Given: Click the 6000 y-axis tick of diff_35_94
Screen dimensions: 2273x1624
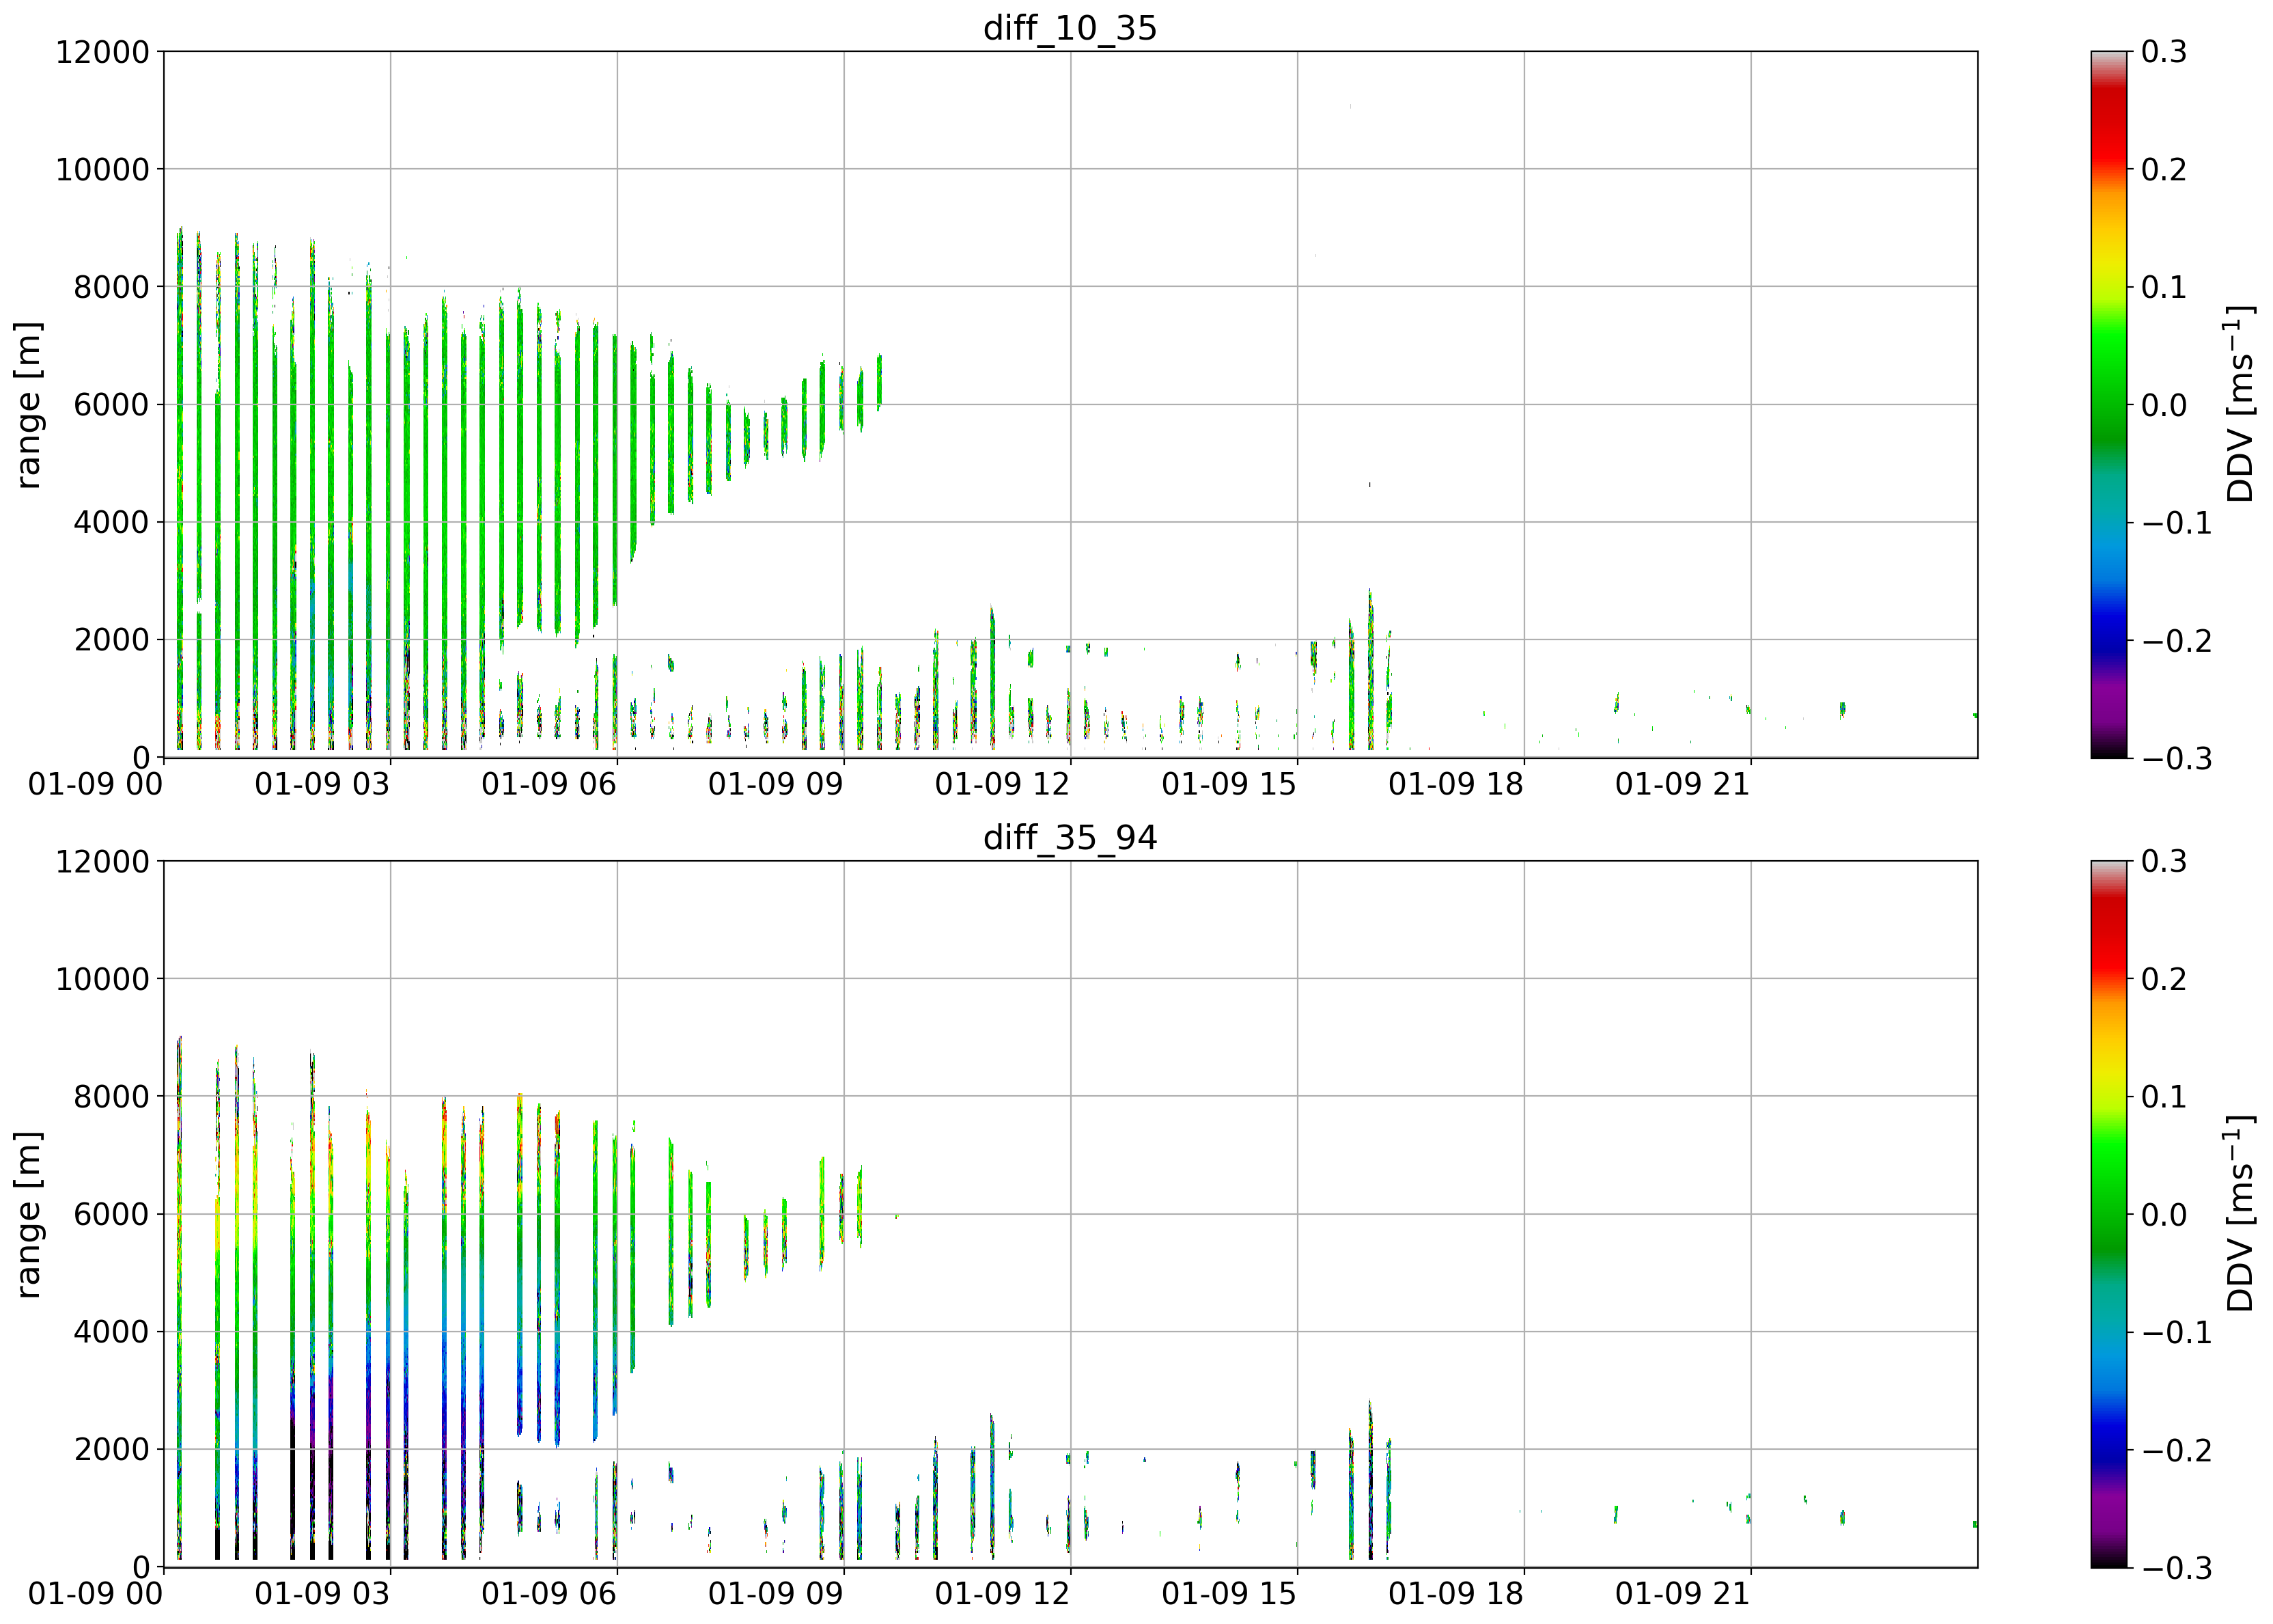Looking at the screenshot, I should point(111,1214).
